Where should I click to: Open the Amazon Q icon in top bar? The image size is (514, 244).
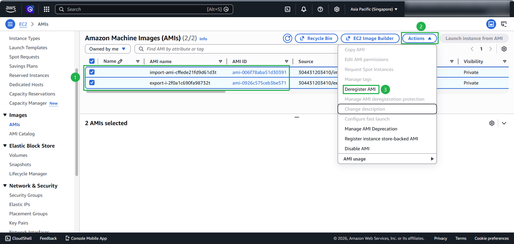30,9
